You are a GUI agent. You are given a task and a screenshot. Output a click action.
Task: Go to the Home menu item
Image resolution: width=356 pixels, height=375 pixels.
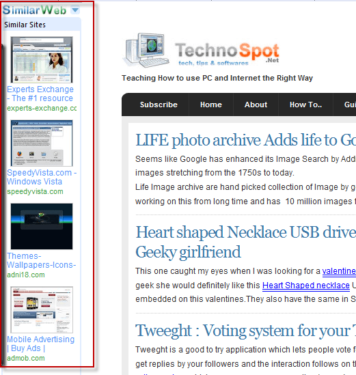pos(211,105)
